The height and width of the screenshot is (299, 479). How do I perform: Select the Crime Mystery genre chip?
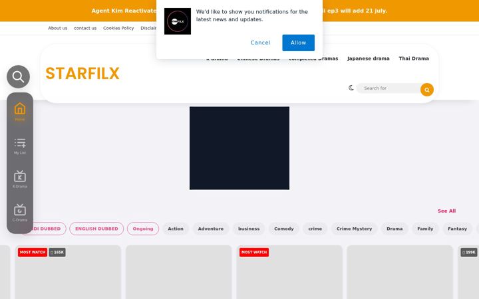(354, 229)
